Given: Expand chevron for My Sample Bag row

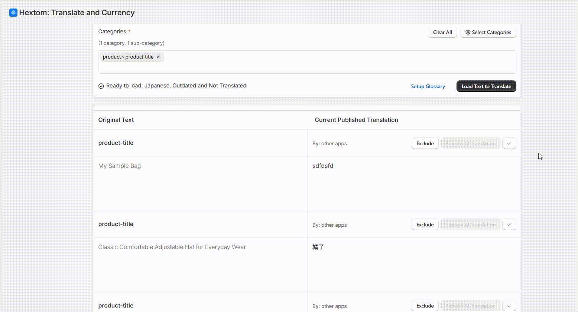Looking at the screenshot, I should [509, 143].
